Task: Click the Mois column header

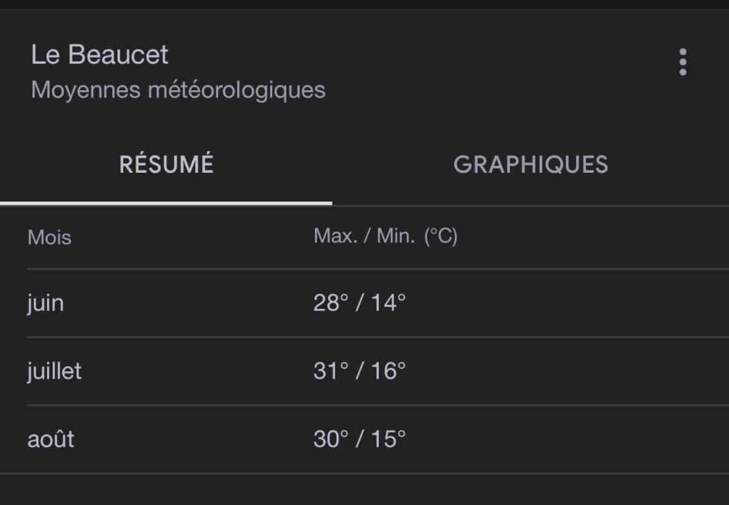Action: tap(50, 237)
